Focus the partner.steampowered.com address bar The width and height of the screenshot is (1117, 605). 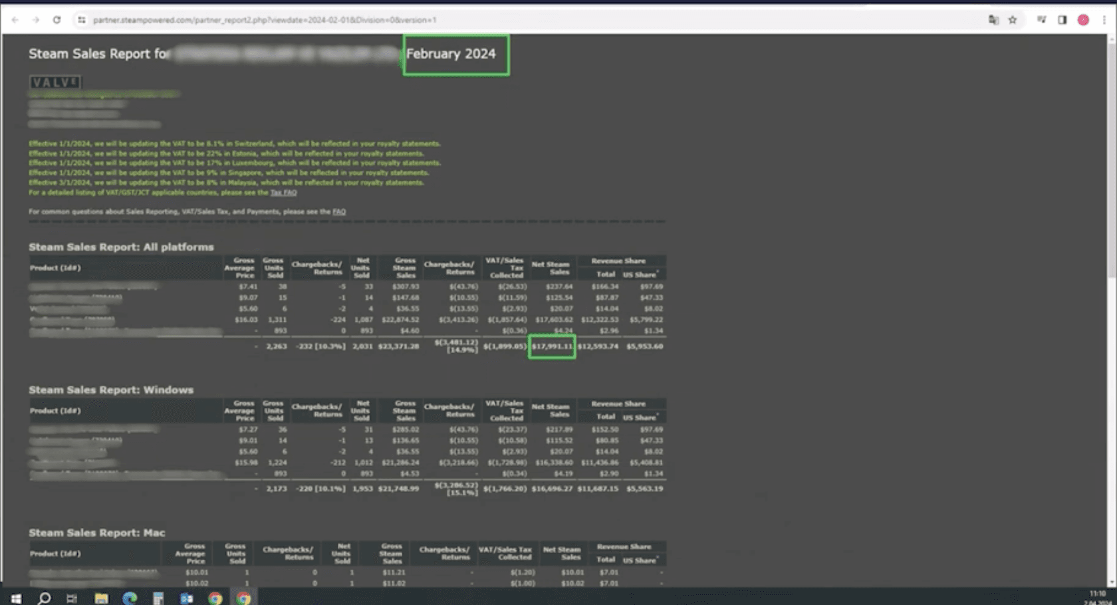(265, 20)
